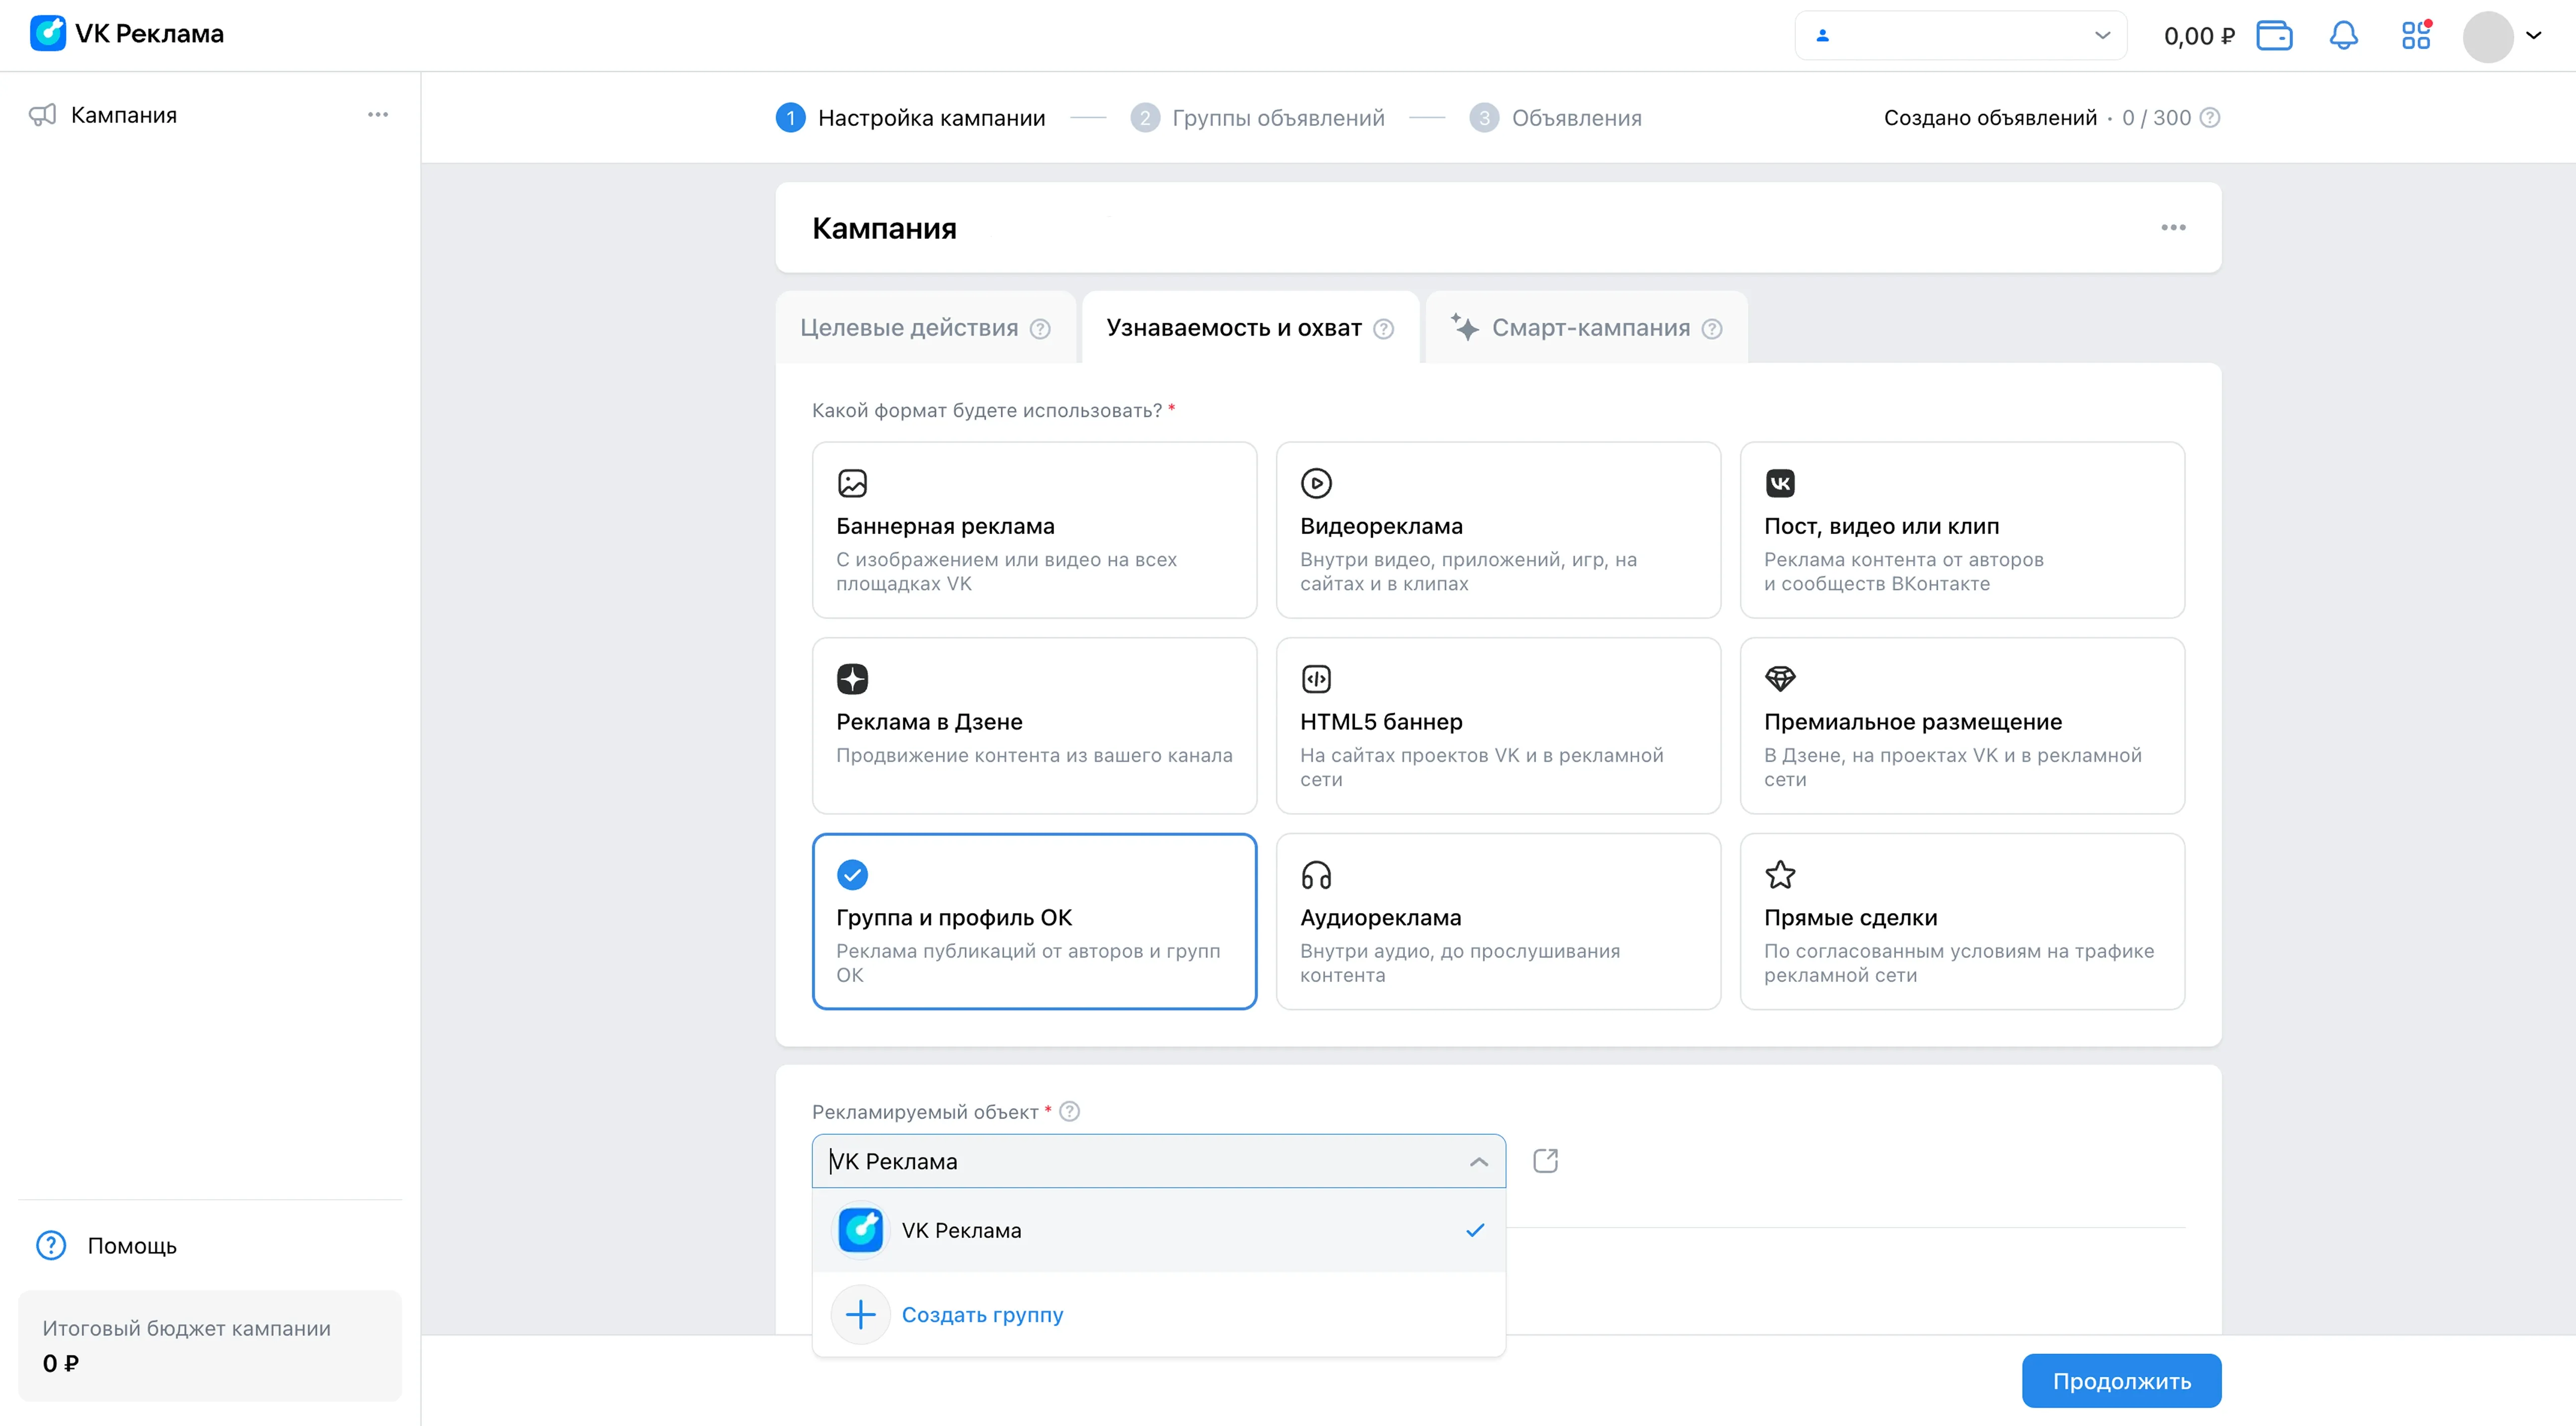Open the wallet balance icon
2576x1426 pixels.
pos(2274,36)
